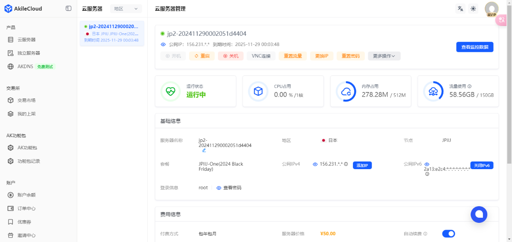Click the page vertical scrollbar

509,85
